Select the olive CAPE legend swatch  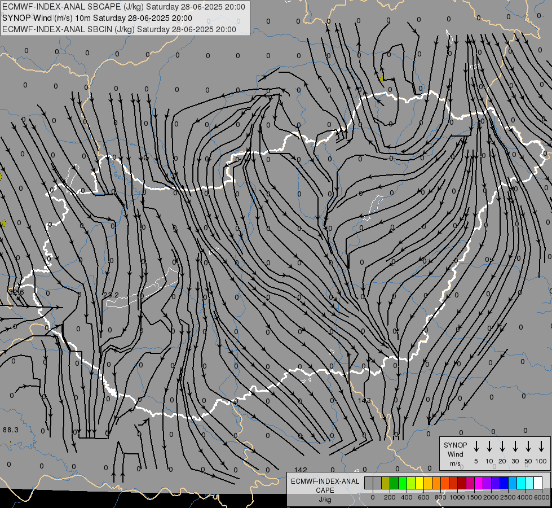click(x=386, y=483)
